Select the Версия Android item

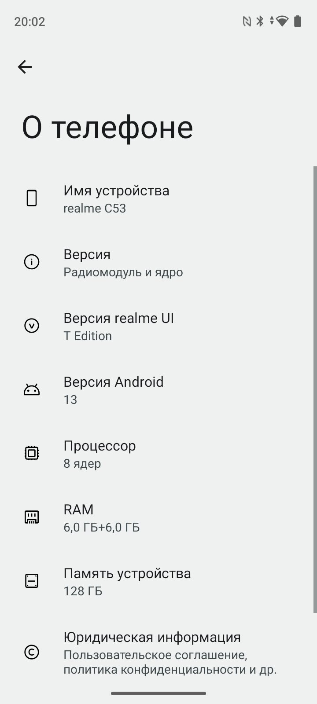(158, 390)
